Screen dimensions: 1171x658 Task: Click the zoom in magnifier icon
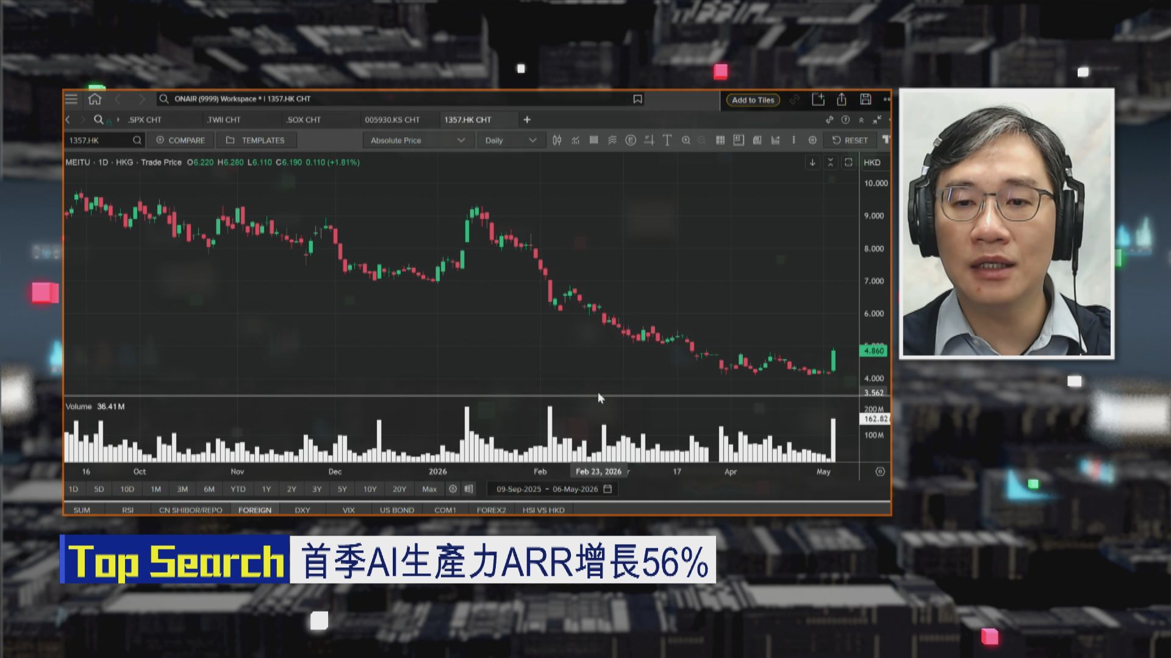click(x=686, y=140)
